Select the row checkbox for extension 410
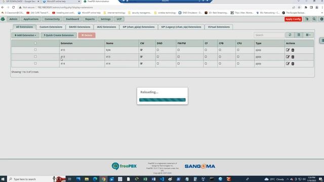324x182 pixels. point(35,50)
